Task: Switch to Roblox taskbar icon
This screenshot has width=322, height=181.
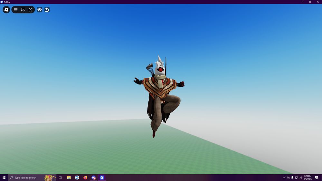Action: pos(102,177)
